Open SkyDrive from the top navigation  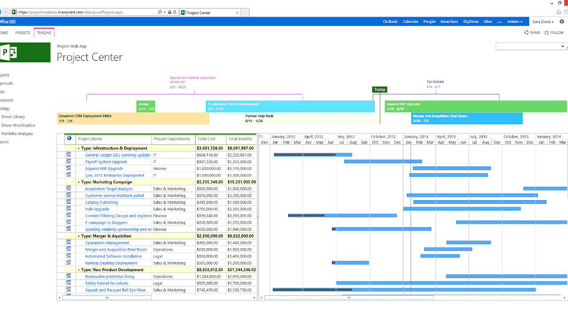(471, 22)
